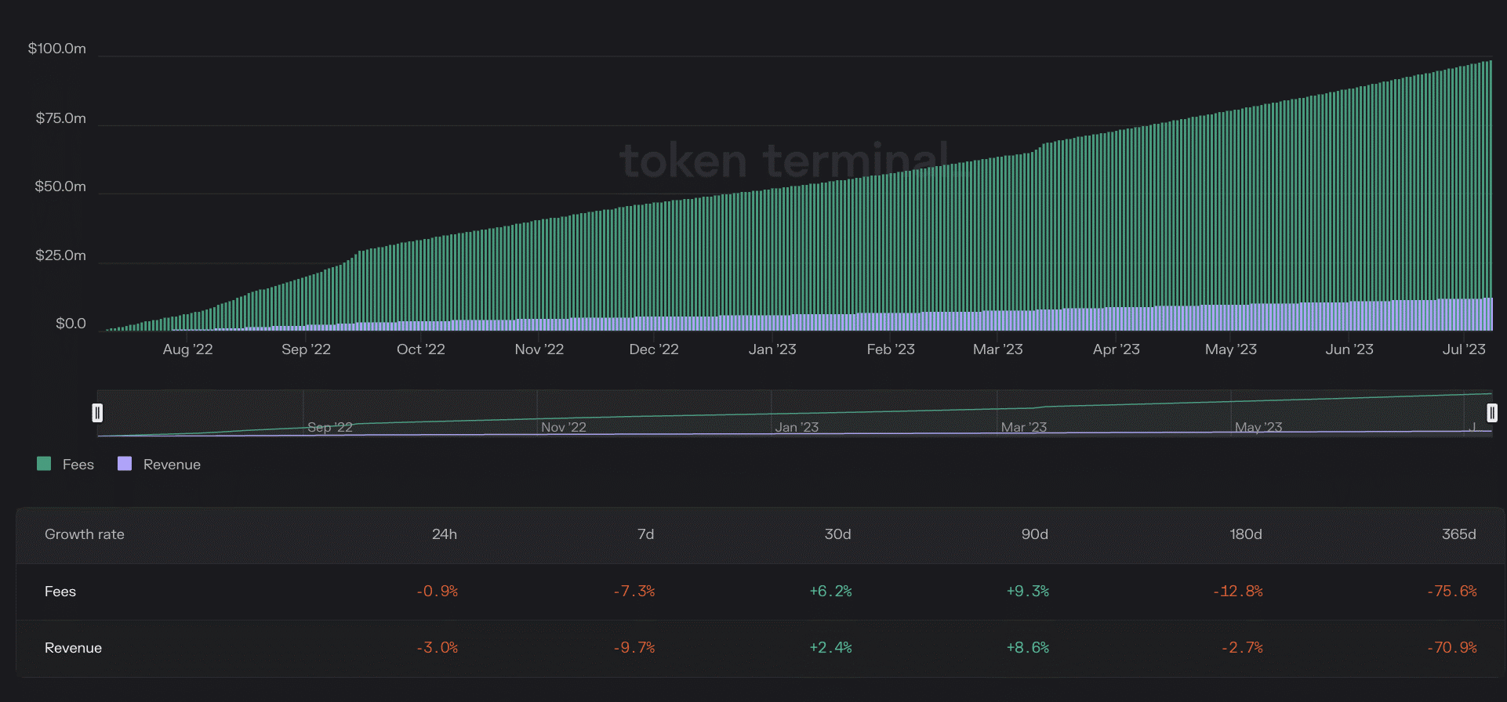Select the 24h growth rate column header
This screenshot has width=1507, height=702.
point(445,534)
